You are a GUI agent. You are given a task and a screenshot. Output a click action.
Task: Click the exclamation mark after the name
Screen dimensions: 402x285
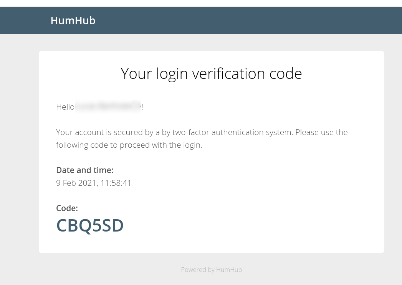(142, 107)
